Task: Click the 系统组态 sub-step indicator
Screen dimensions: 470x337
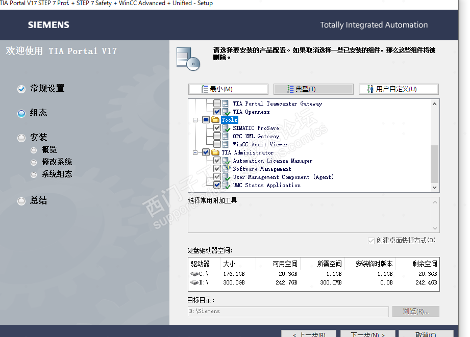Action: pyautogui.click(x=34, y=175)
